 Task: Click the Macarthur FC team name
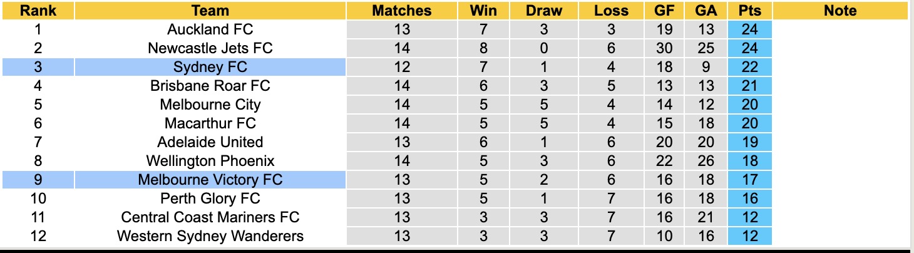point(210,123)
